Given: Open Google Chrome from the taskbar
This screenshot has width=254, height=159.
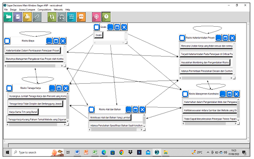Looking at the screenshot, I should tap(121, 152).
